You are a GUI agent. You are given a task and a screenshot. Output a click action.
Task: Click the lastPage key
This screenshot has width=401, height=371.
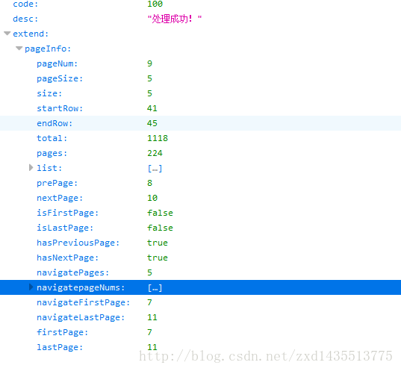pos(60,347)
